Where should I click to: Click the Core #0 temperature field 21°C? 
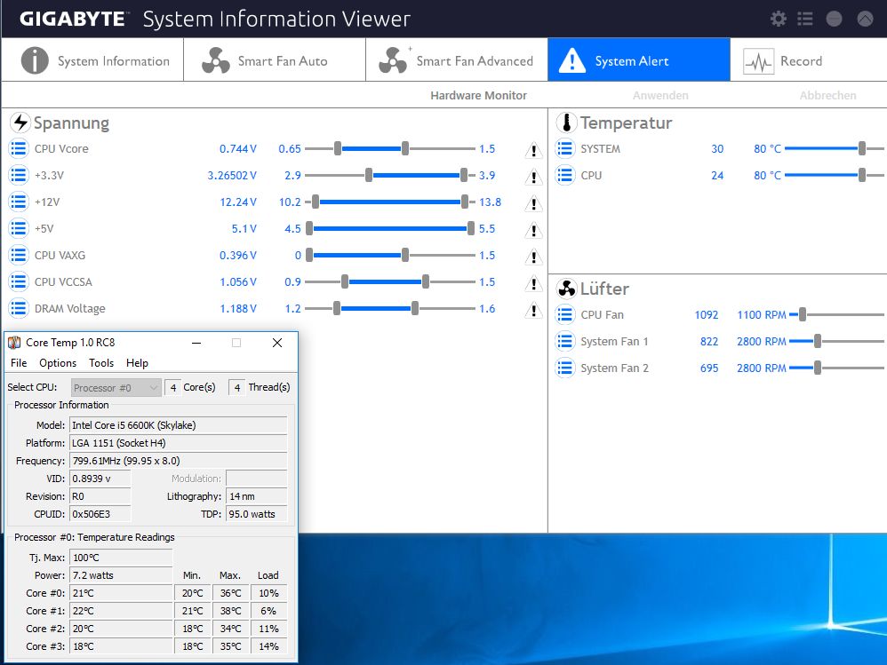(x=121, y=593)
